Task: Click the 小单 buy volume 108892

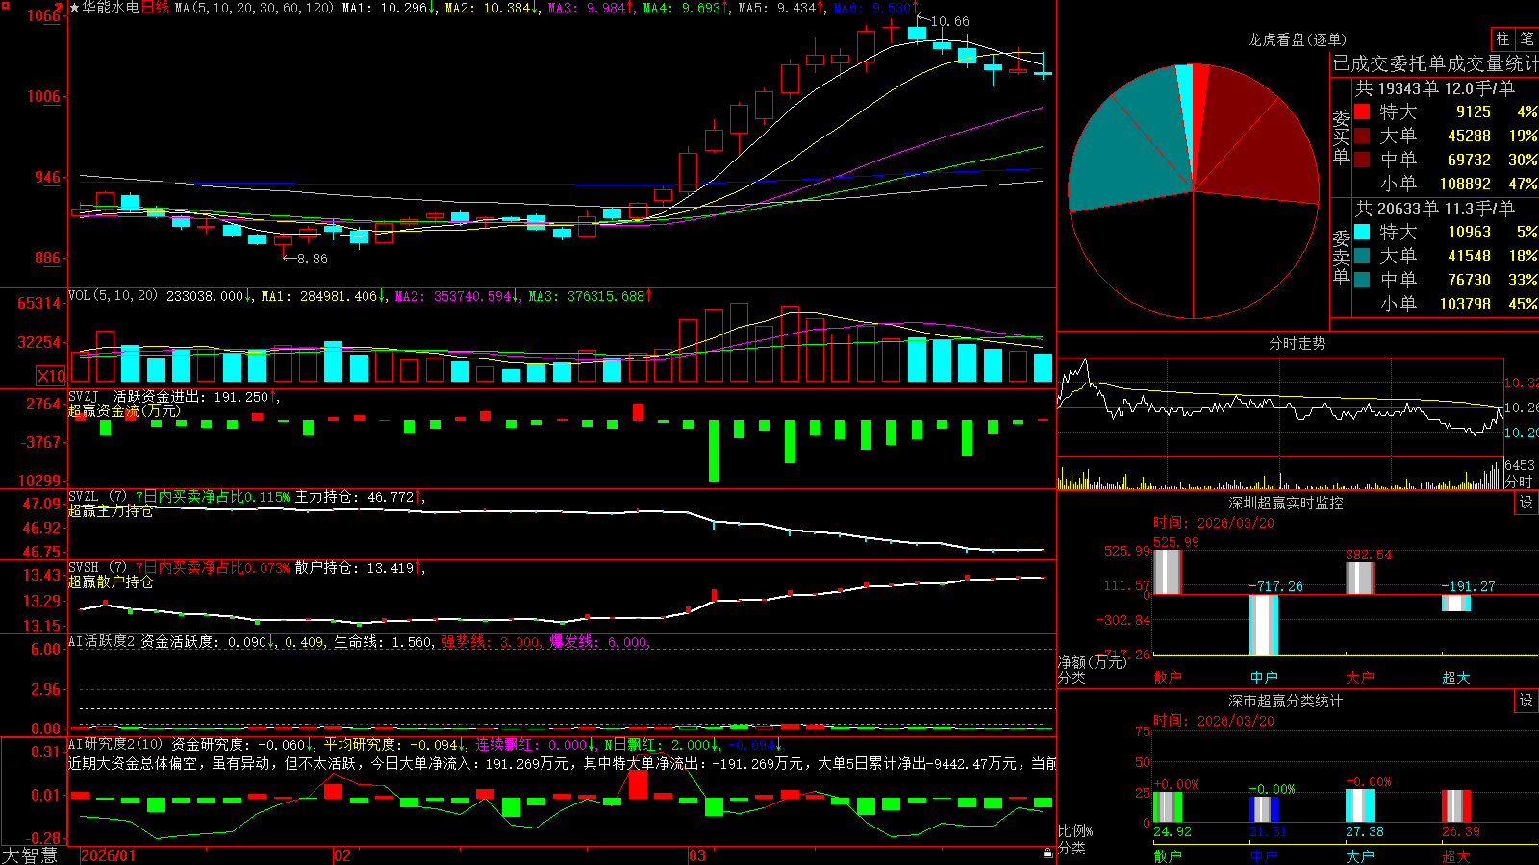Action: [x=1465, y=184]
